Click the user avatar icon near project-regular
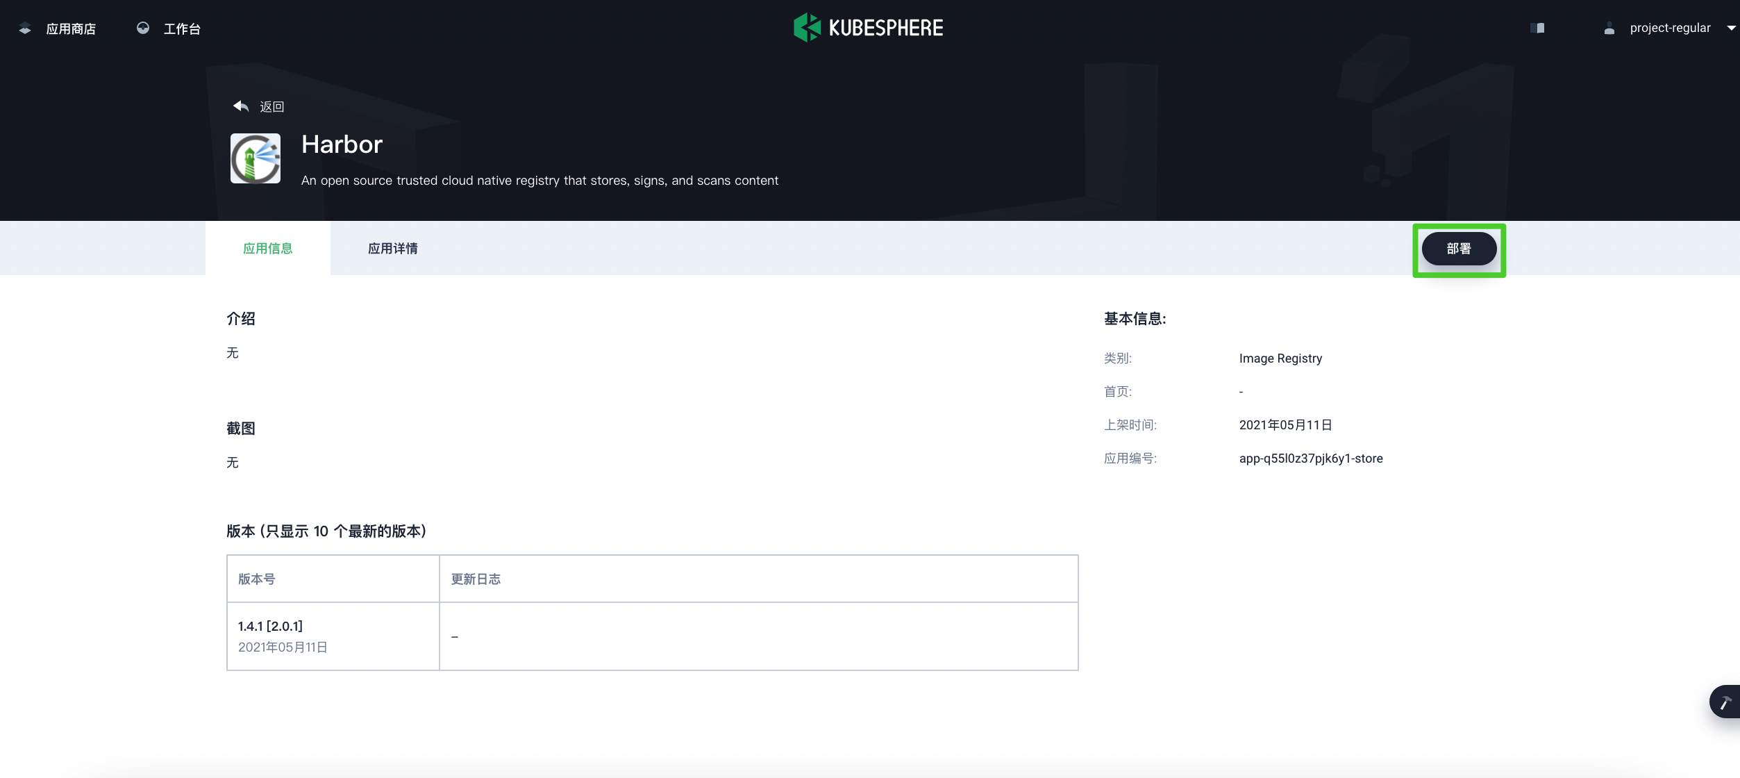Viewport: 1740px width, 778px height. click(1609, 28)
